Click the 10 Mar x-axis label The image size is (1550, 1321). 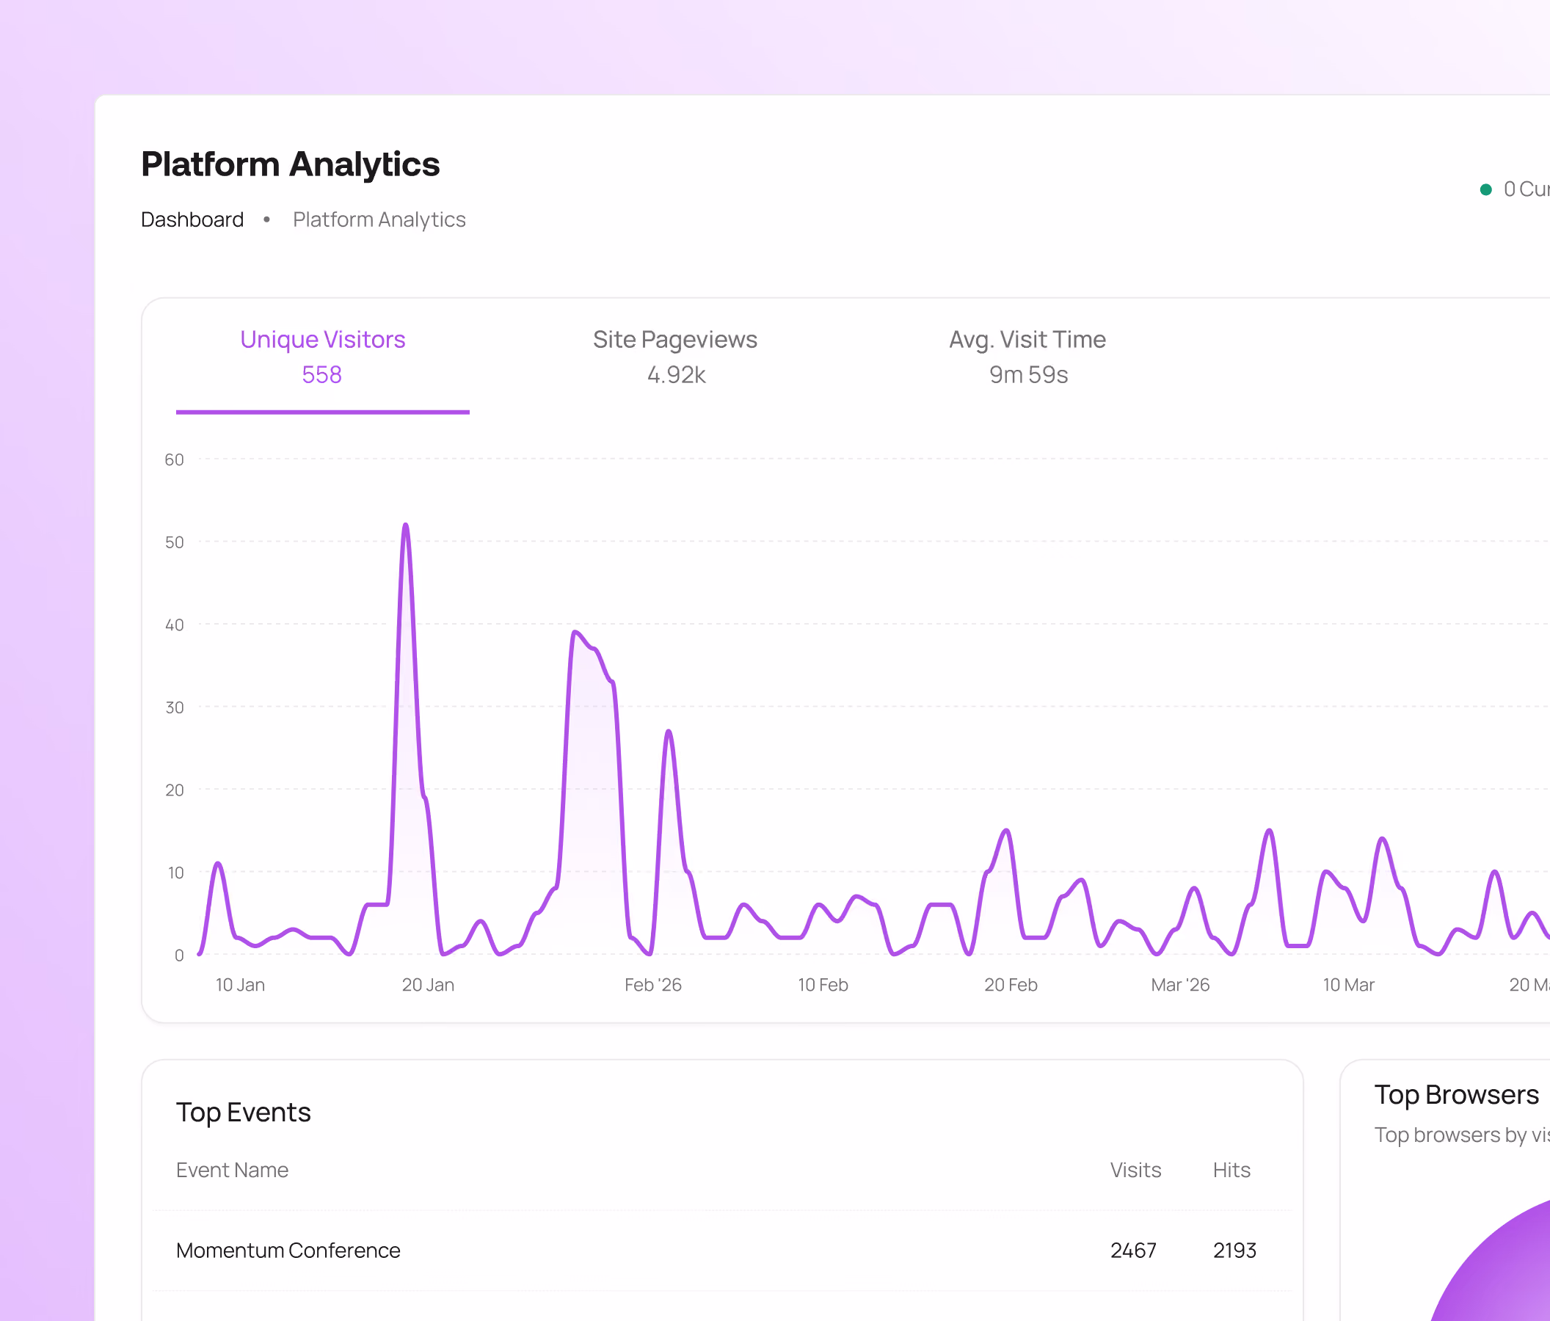click(x=1348, y=984)
